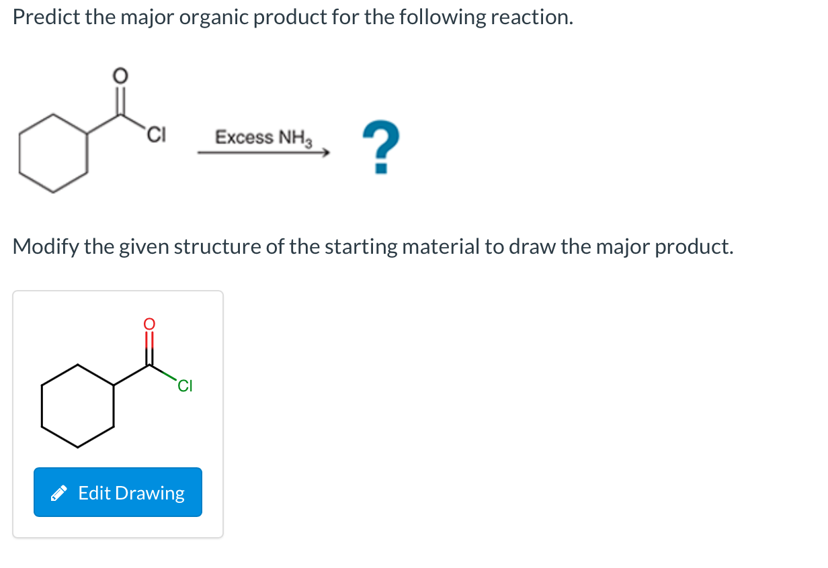Click the pencil icon on Edit Drawing
This screenshot has width=828, height=568.
(58, 494)
